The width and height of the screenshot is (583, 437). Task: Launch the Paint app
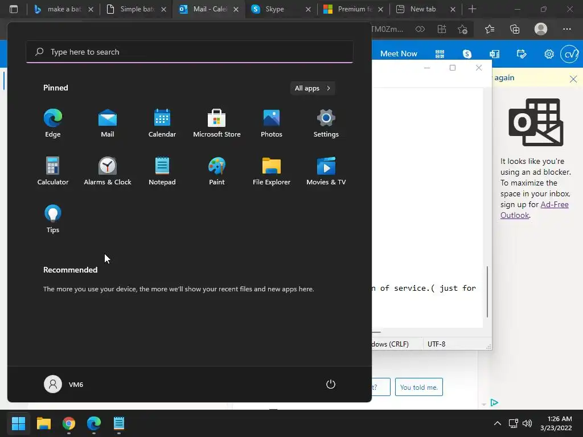coord(217,171)
